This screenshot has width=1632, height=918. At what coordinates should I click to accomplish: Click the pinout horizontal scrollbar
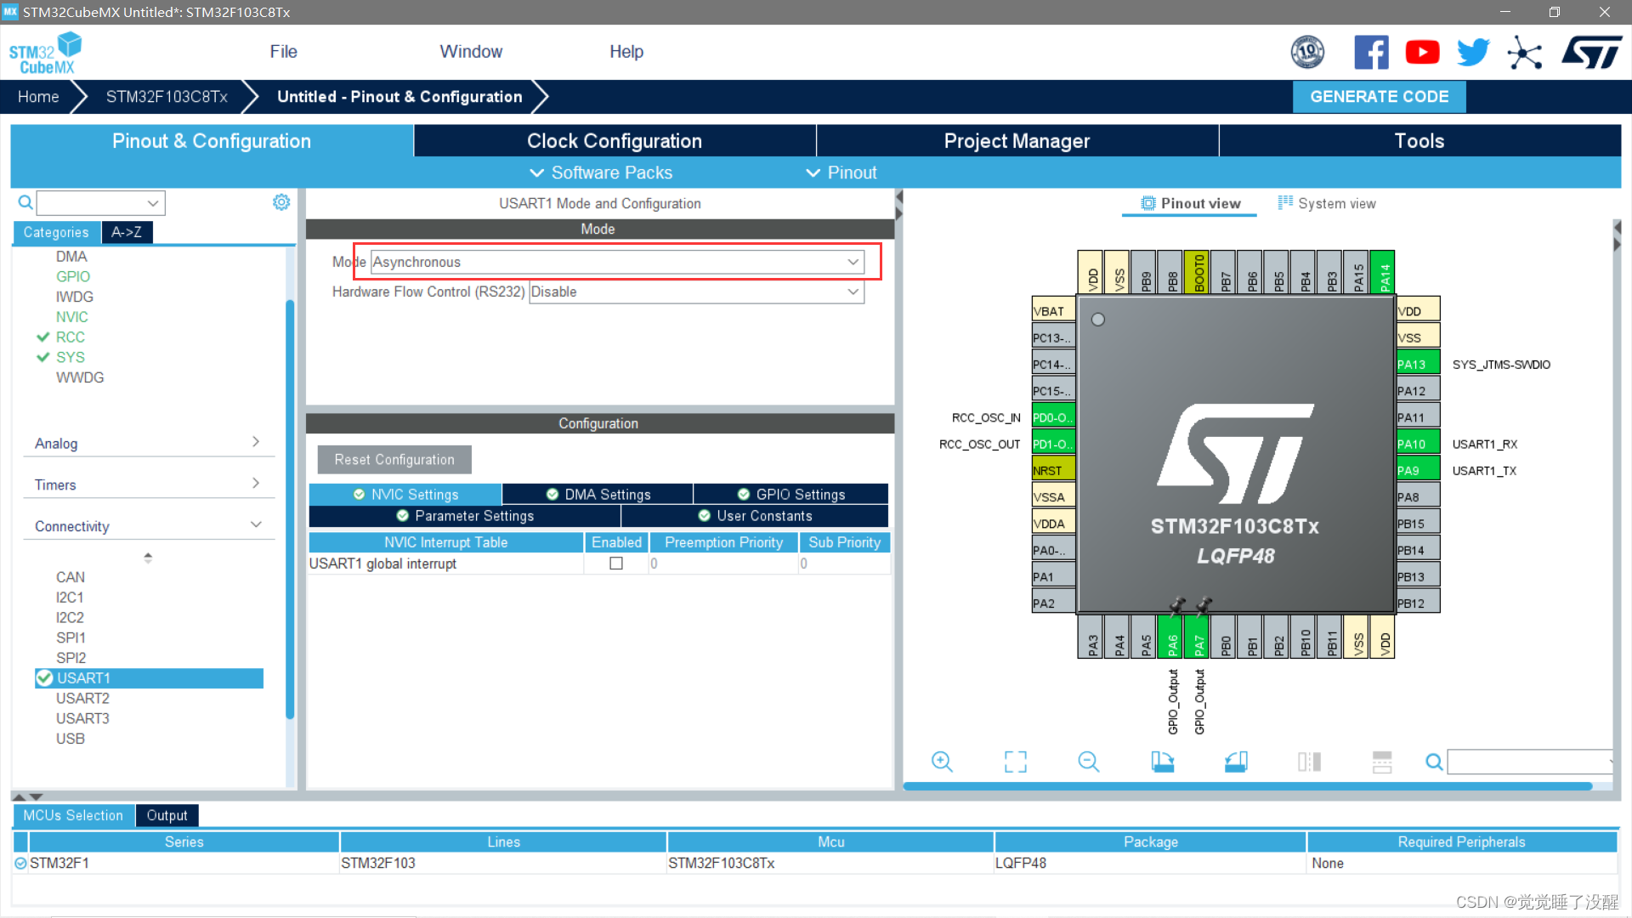tap(1248, 787)
